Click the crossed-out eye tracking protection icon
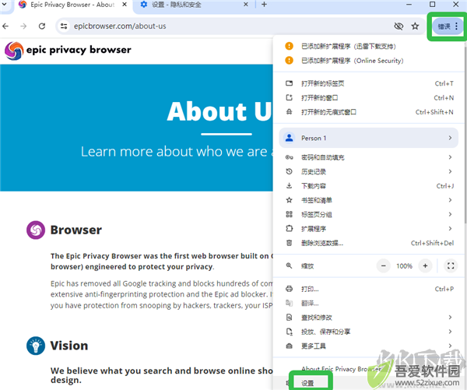Image resolution: width=467 pixels, height=390 pixels. pos(399,26)
